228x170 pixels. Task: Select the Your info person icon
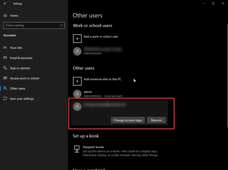pyautogui.click(x=5, y=48)
